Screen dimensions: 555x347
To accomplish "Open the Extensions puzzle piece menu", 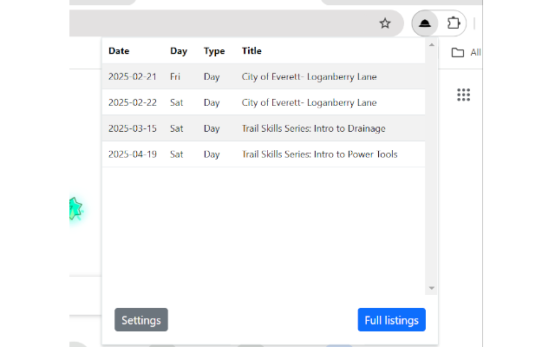I will click(454, 23).
